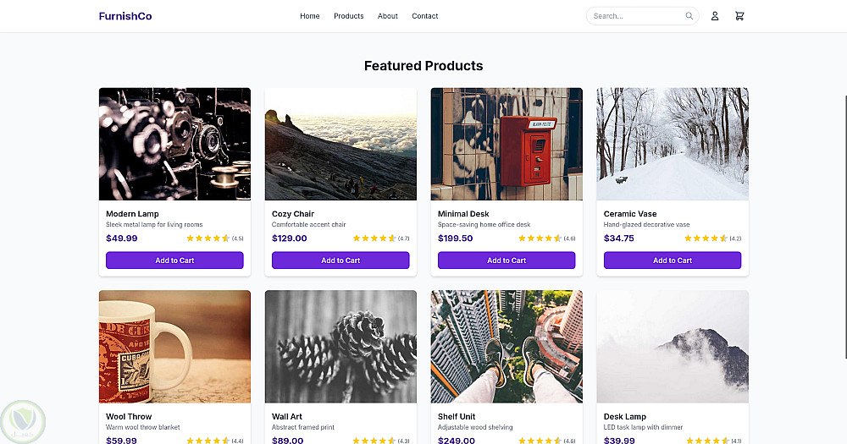Click the Modern Lamp star rating
Image resolution: width=847 pixels, height=444 pixels.
208,238
